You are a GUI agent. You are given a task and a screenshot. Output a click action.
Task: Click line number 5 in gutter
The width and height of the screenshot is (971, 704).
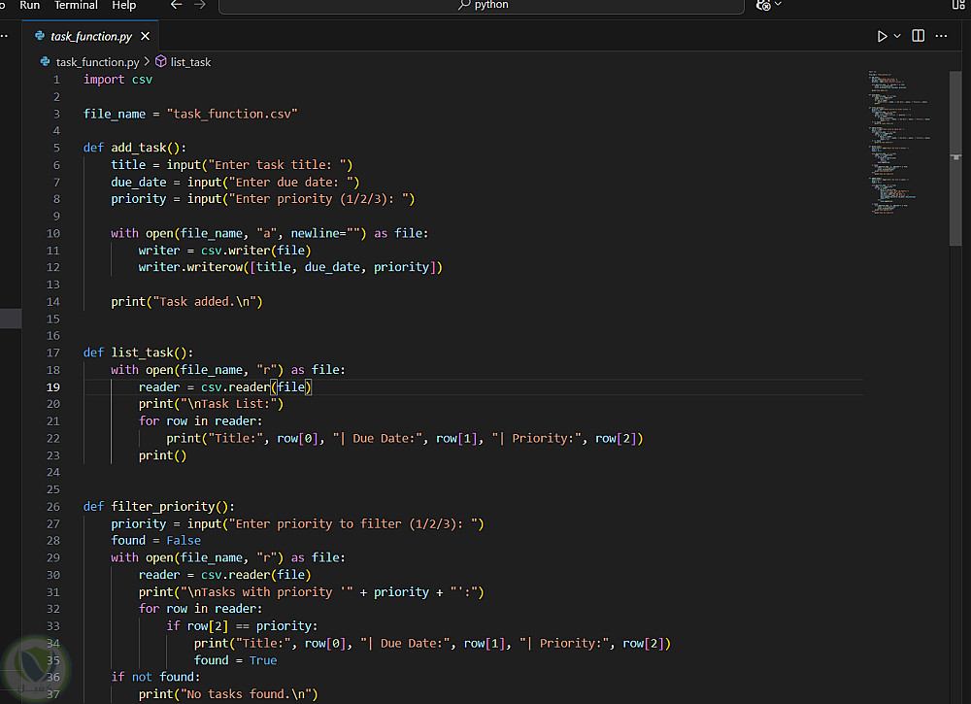[56, 148]
